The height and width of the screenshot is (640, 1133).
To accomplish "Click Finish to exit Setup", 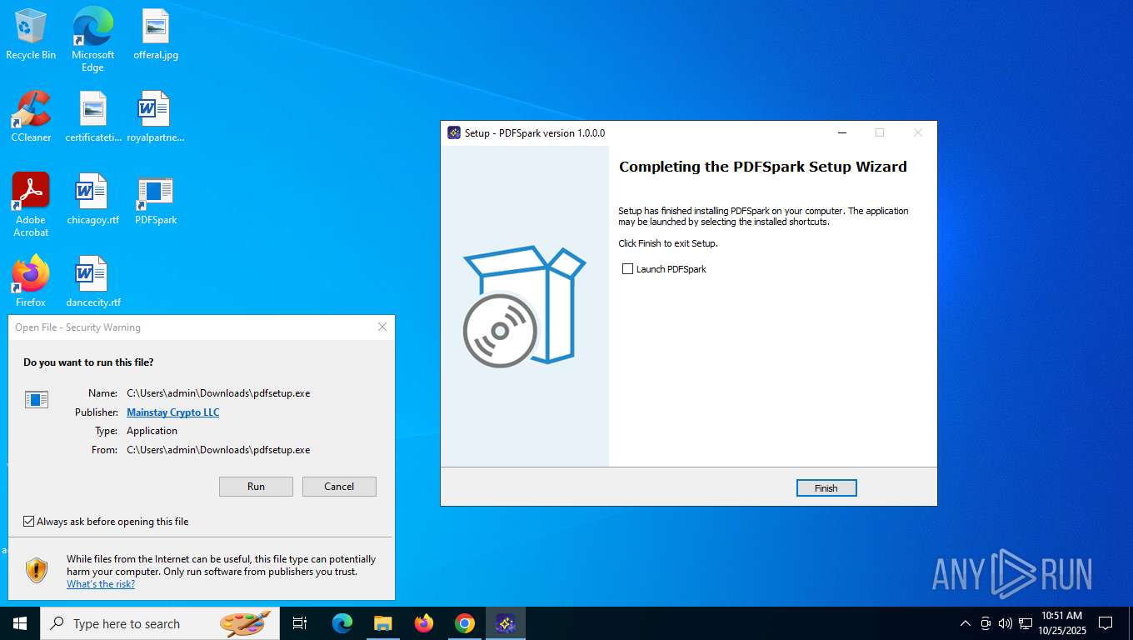I will 826,488.
